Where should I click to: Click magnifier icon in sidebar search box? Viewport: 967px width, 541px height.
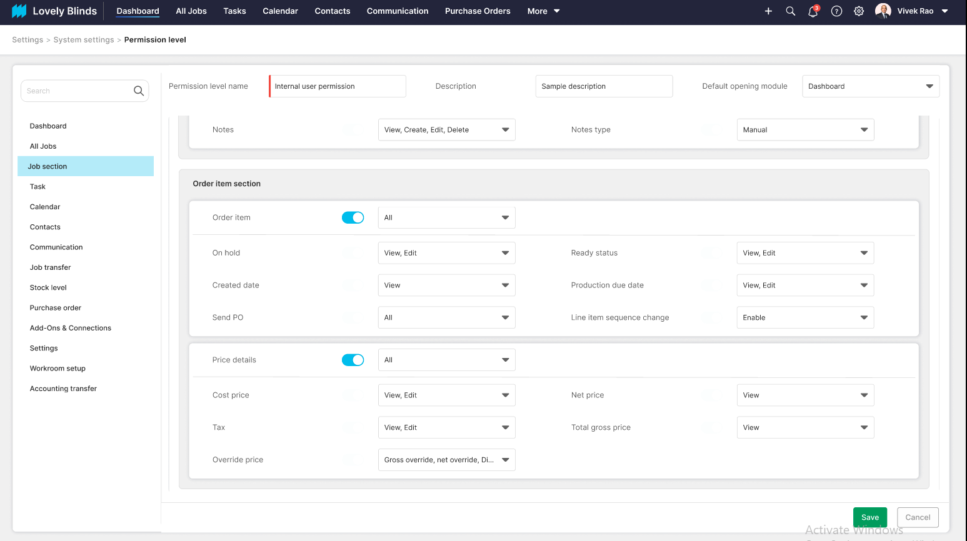click(139, 91)
